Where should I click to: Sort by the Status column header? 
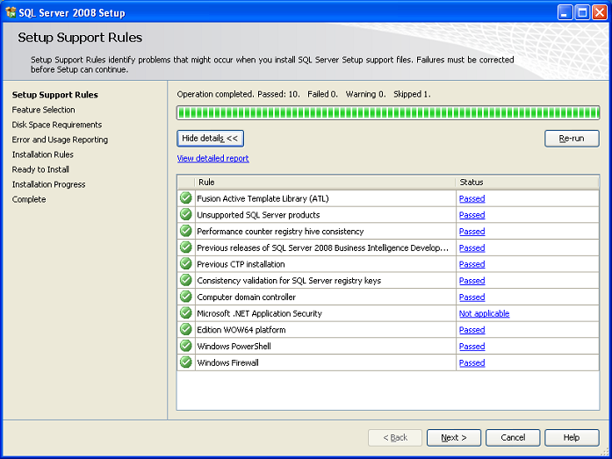[x=528, y=183]
